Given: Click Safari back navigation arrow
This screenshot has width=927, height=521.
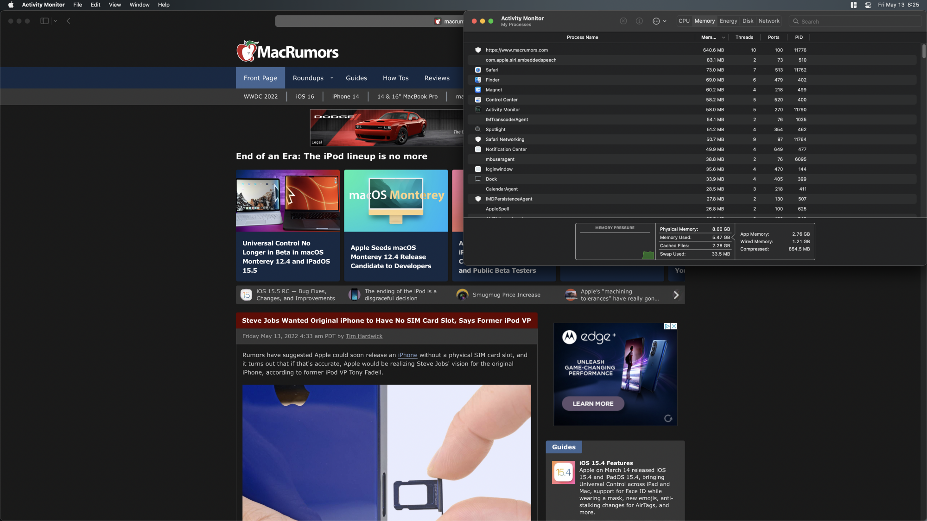Looking at the screenshot, I should pos(69,21).
